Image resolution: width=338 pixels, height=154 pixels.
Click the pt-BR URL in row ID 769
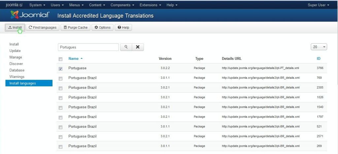pyautogui.click(x=261, y=77)
